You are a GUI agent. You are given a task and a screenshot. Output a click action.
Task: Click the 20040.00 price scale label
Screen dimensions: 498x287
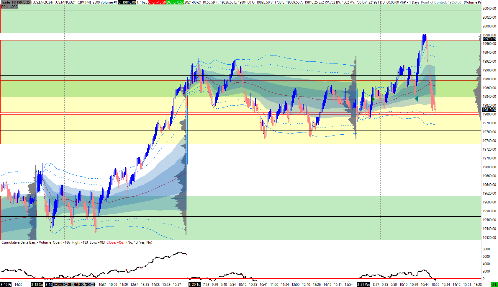point(489,9)
